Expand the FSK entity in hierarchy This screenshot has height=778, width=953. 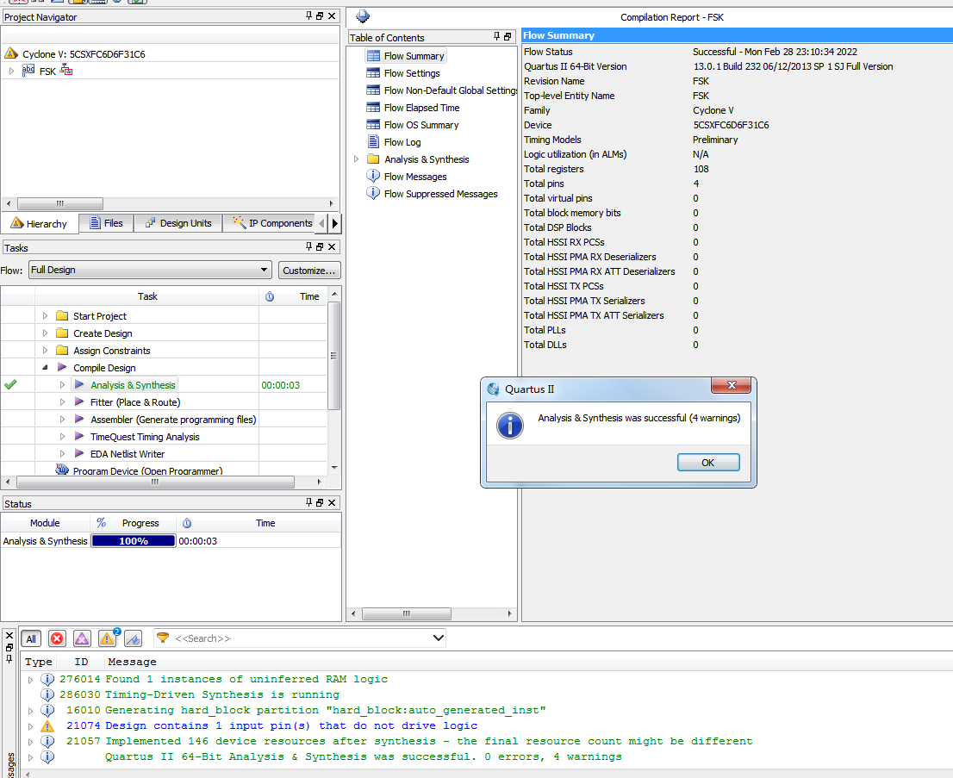click(11, 71)
